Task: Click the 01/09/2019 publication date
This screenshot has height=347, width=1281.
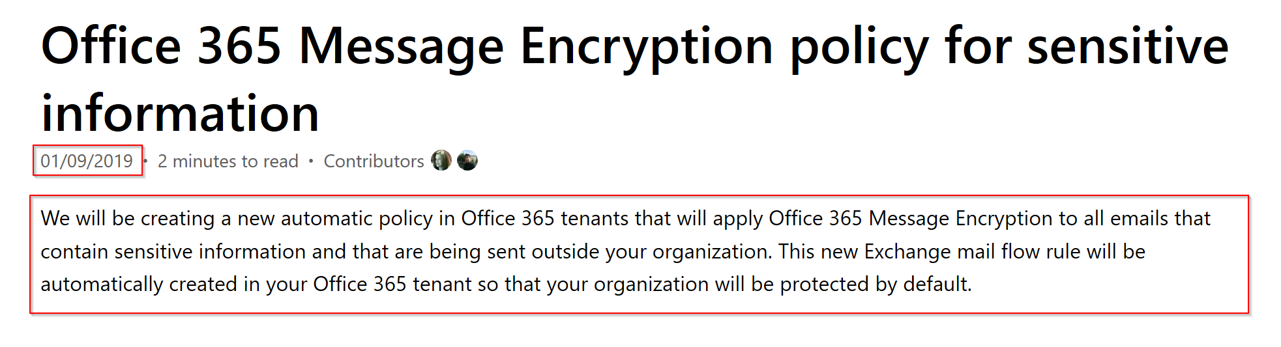Action: pyautogui.click(x=87, y=161)
